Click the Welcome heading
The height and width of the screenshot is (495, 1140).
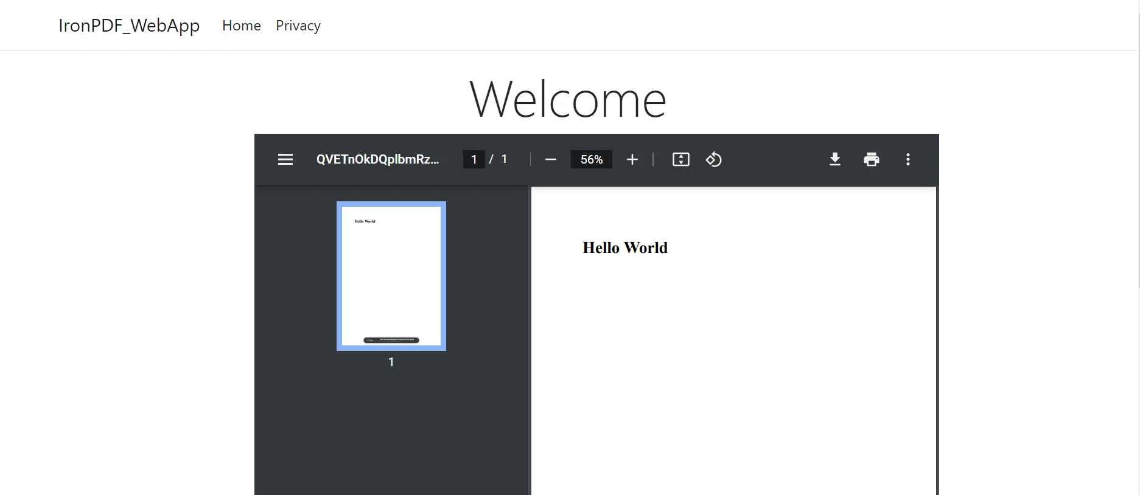tap(568, 100)
